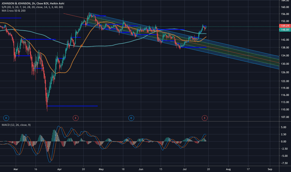Image resolution: width=291 pixels, height=172 pixels.
Task: Click the 116.00 price axis label
Action: 285,95
